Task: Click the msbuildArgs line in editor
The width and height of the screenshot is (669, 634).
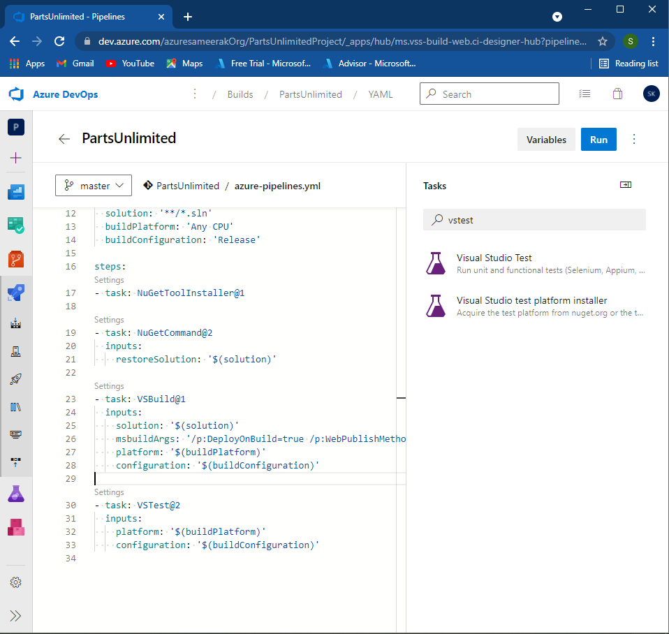Action: point(260,438)
